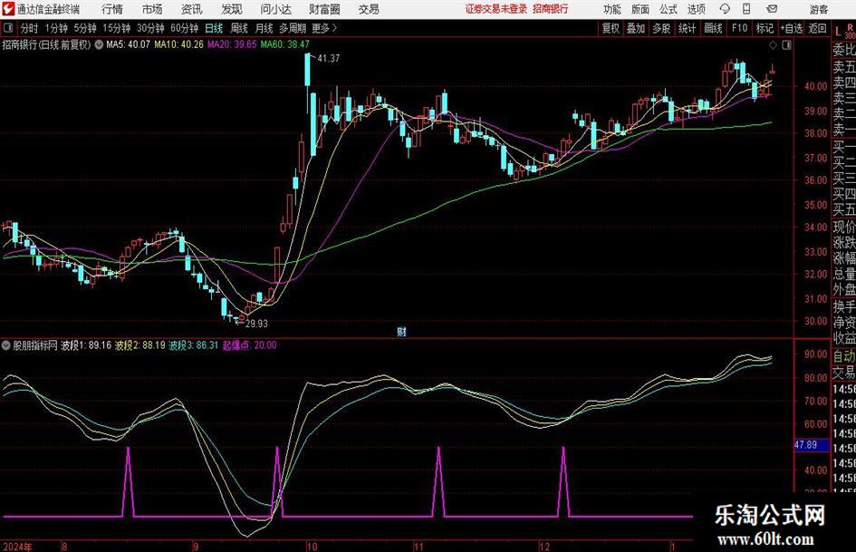The image size is (856, 552).
Task: Click the 41.37 high price label
Action: pos(328,59)
